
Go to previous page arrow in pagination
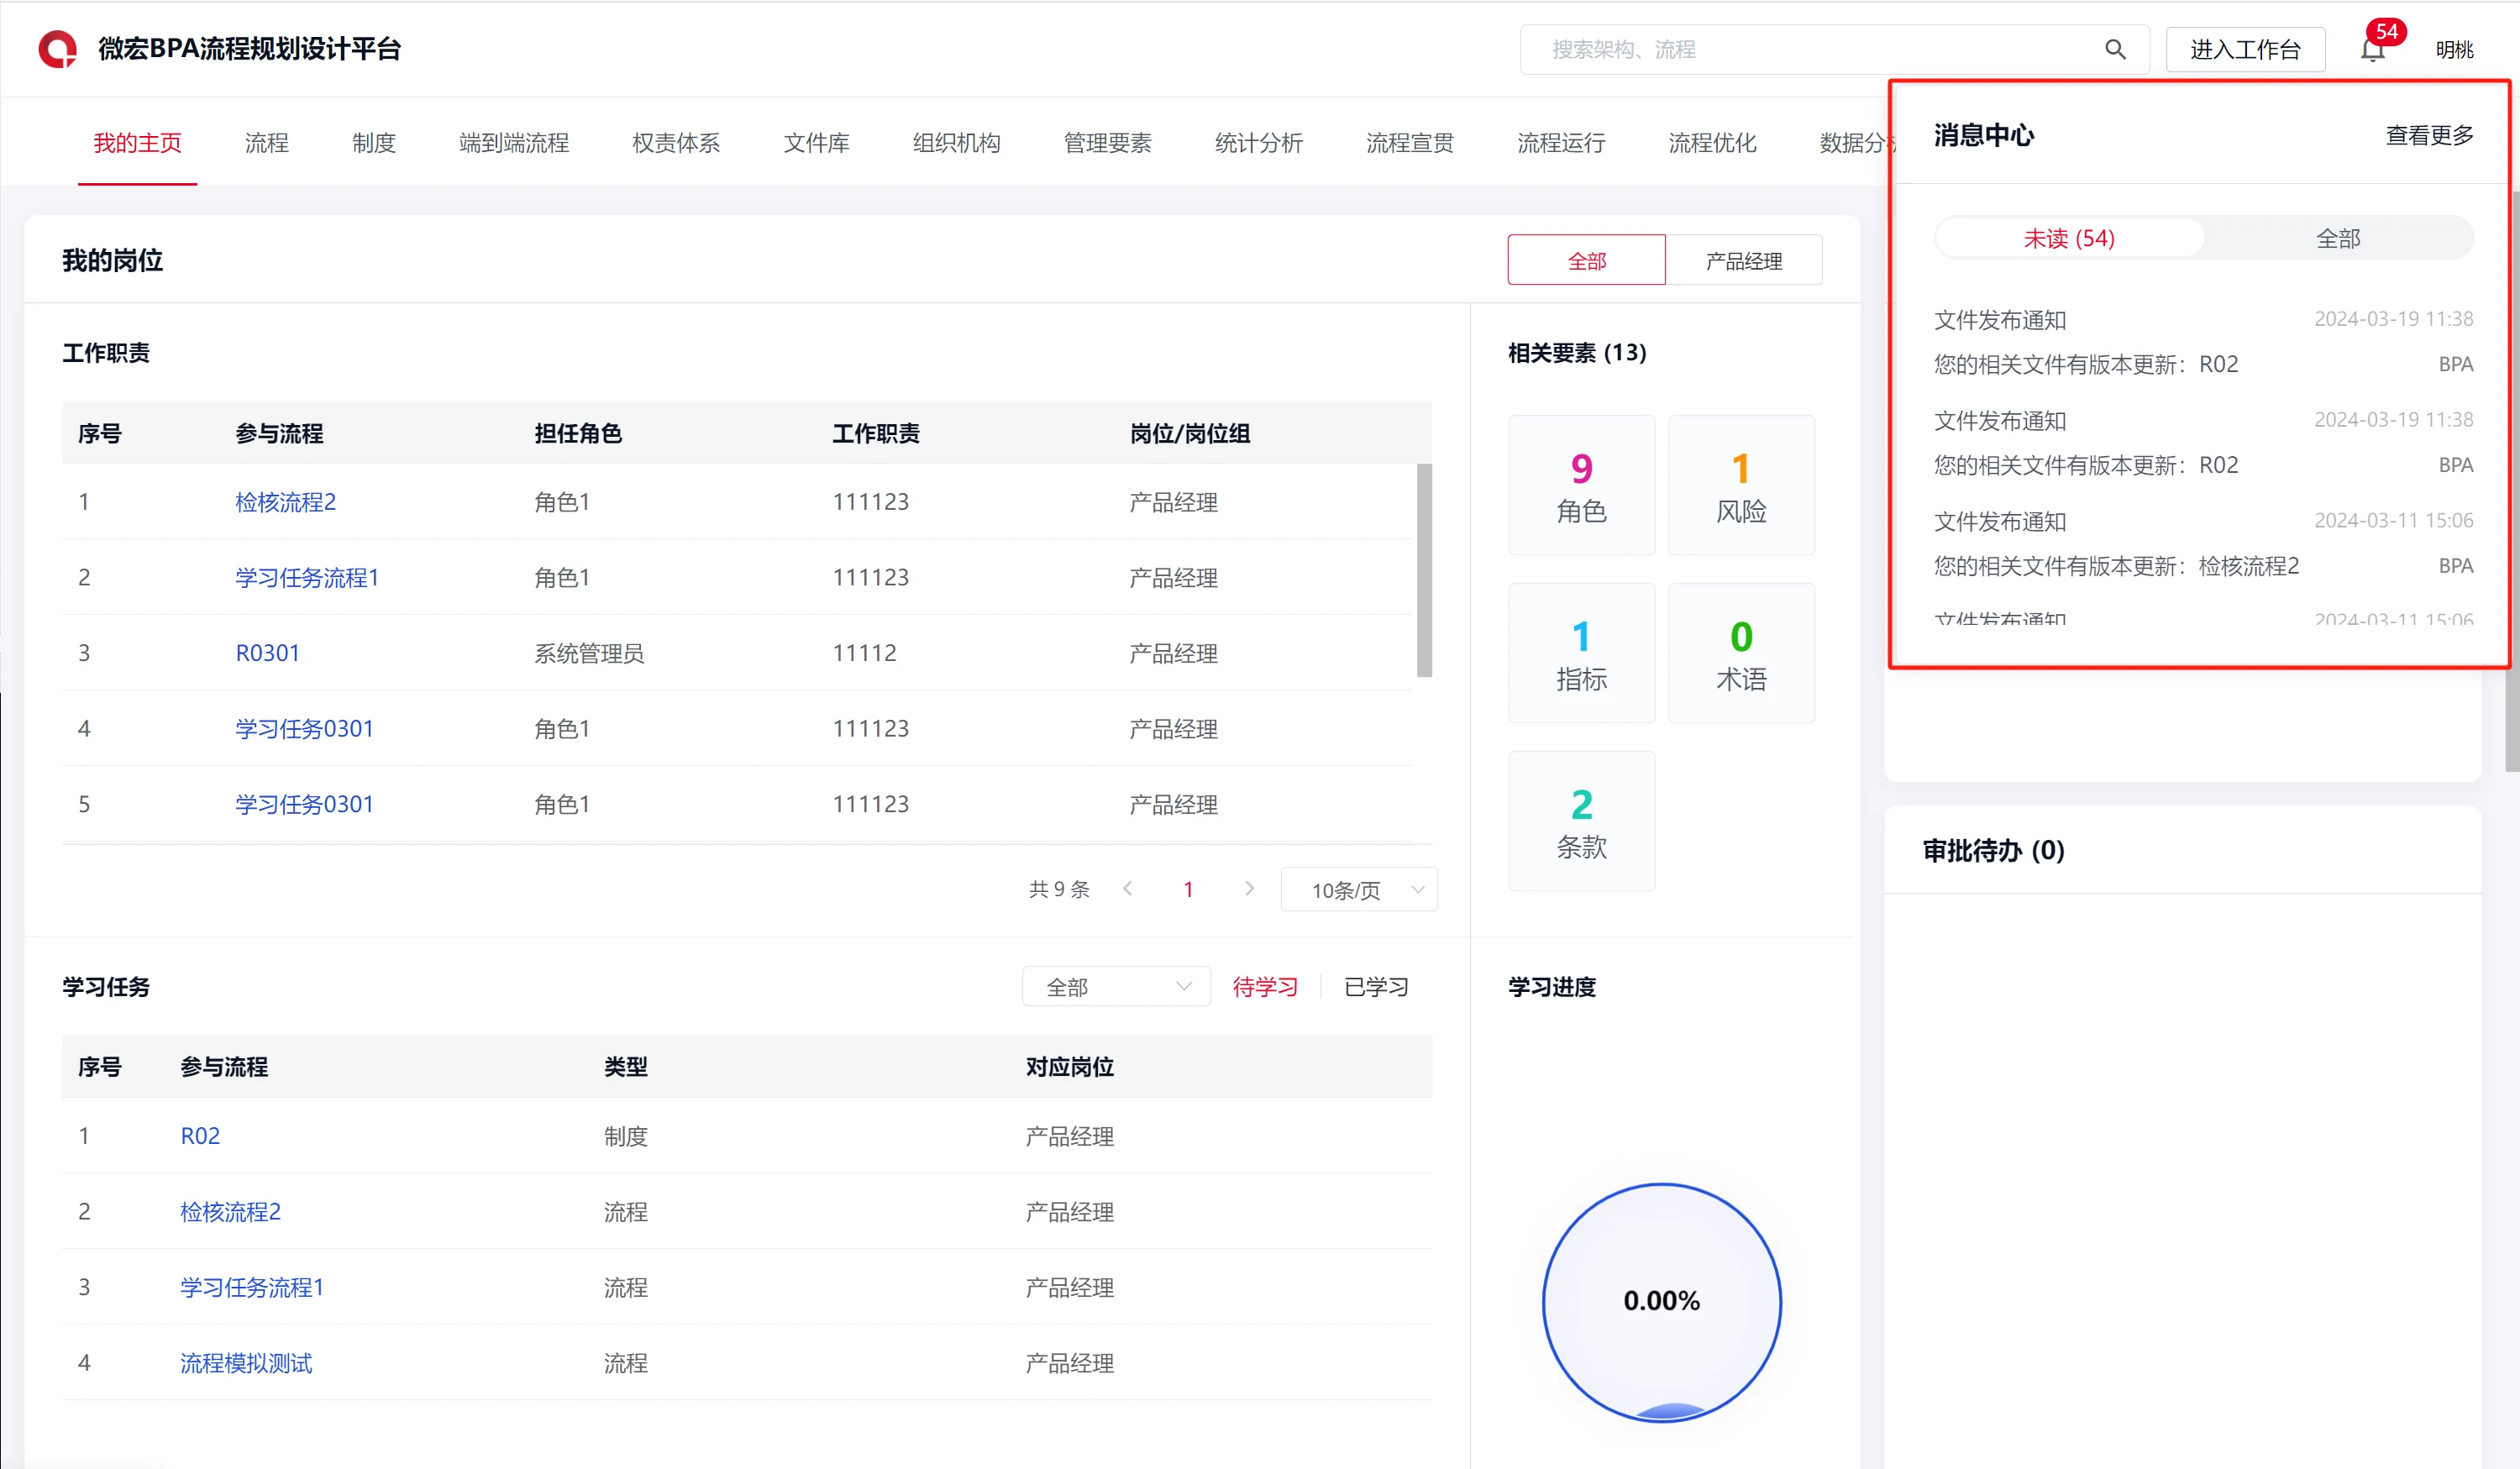click(x=1128, y=888)
